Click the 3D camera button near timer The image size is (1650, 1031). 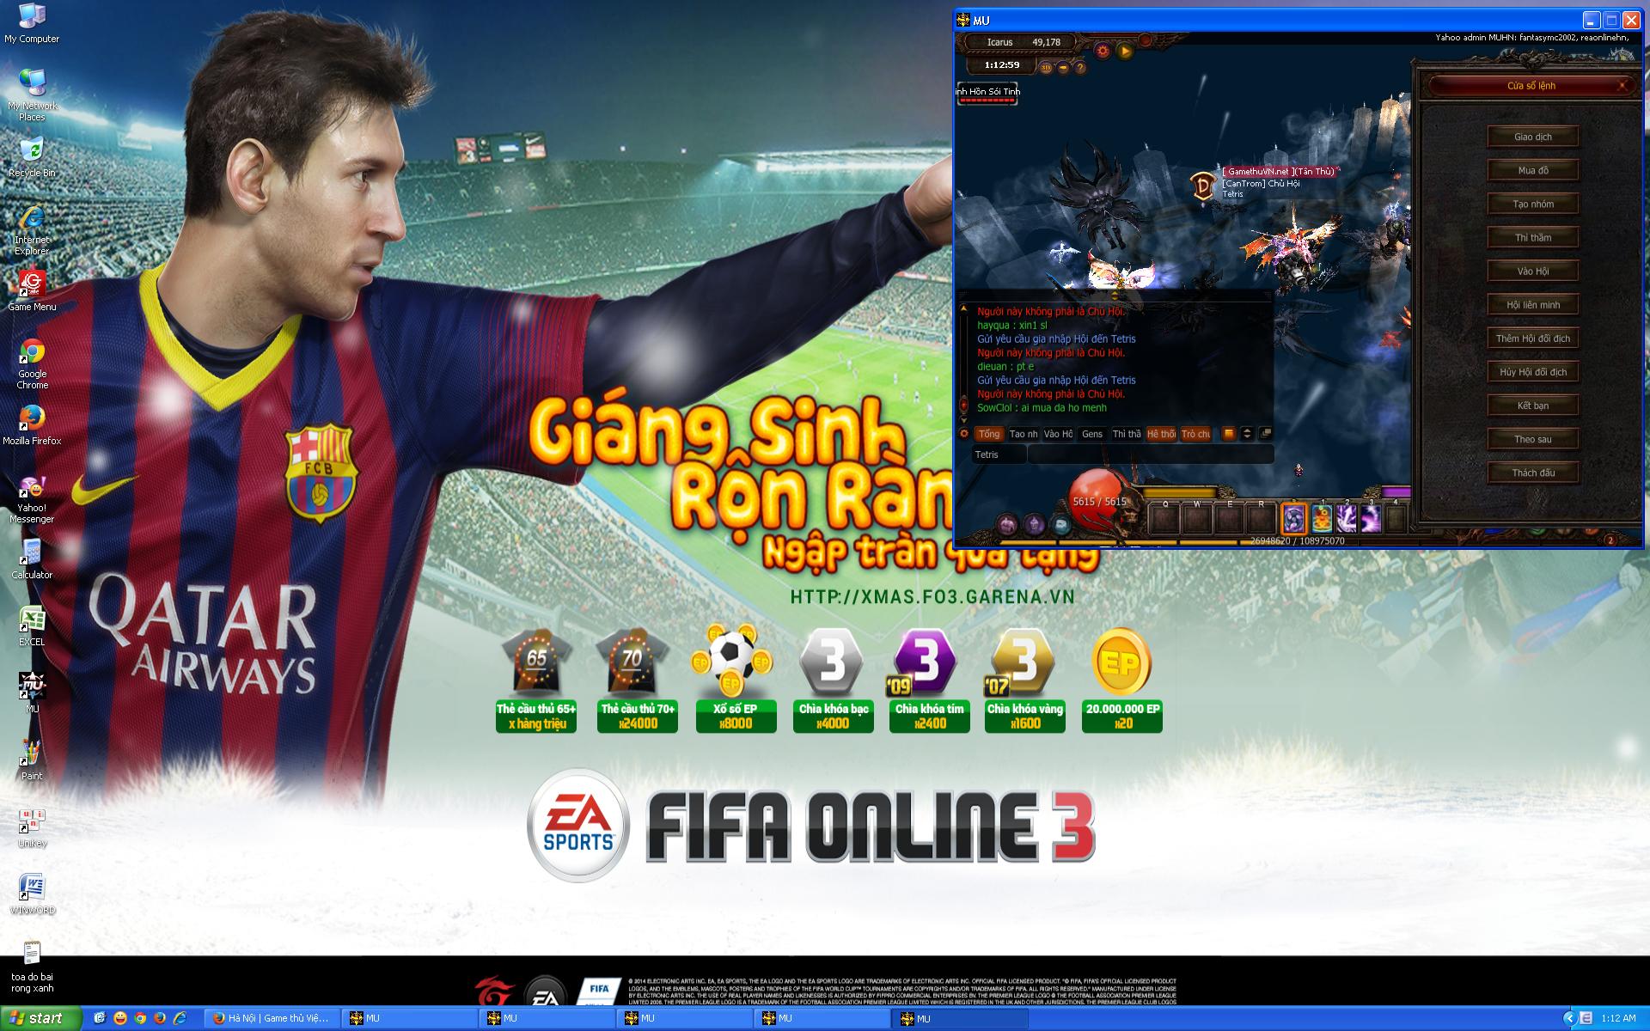1046,66
